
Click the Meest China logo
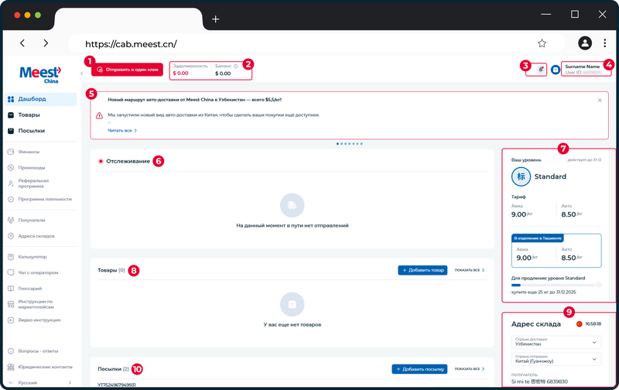coord(40,74)
